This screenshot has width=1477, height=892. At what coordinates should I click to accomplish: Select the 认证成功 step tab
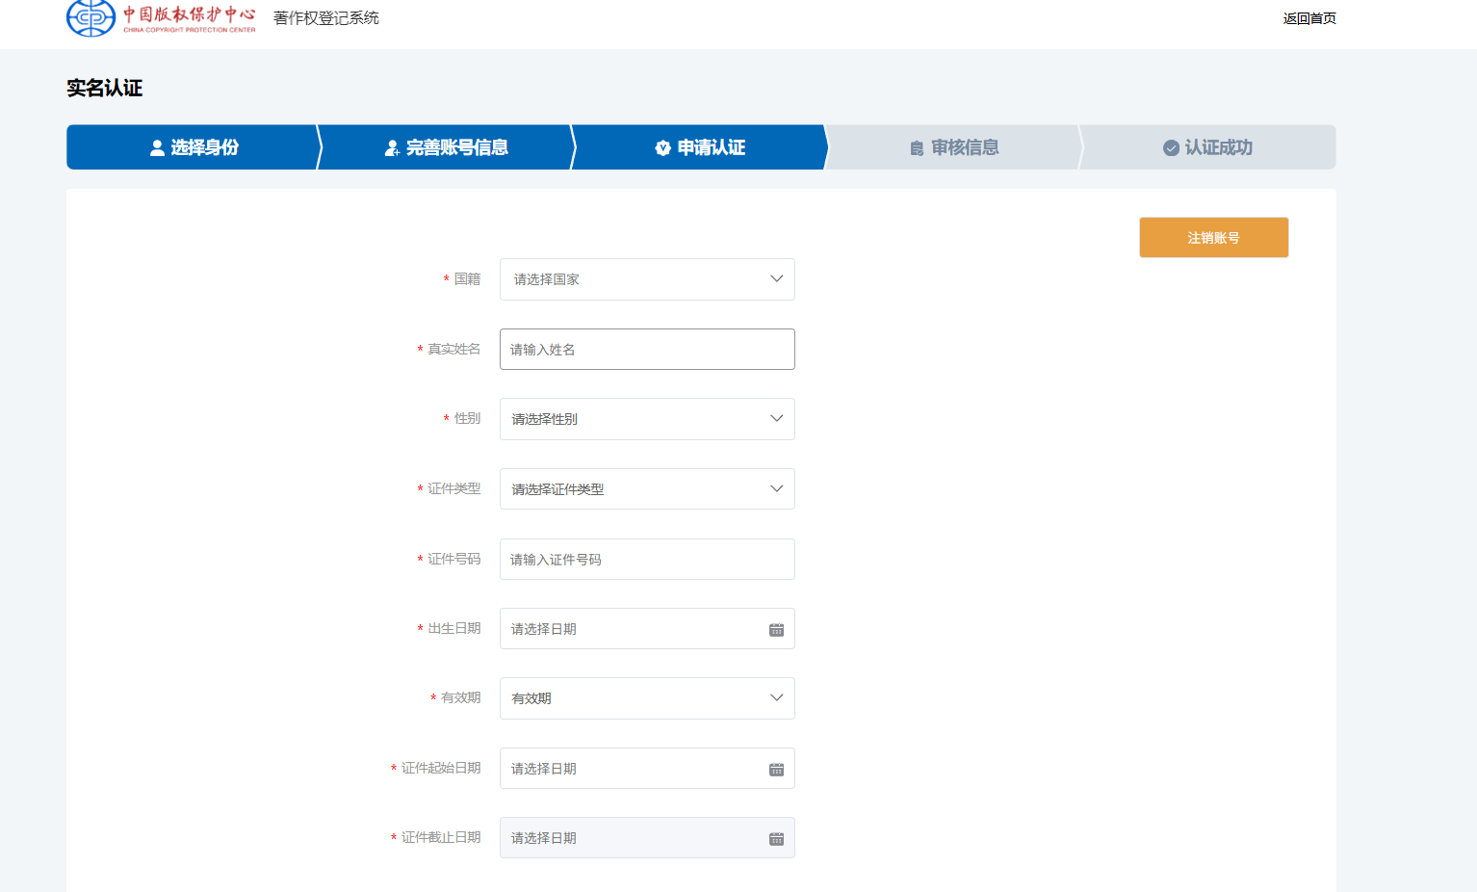point(1207,147)
